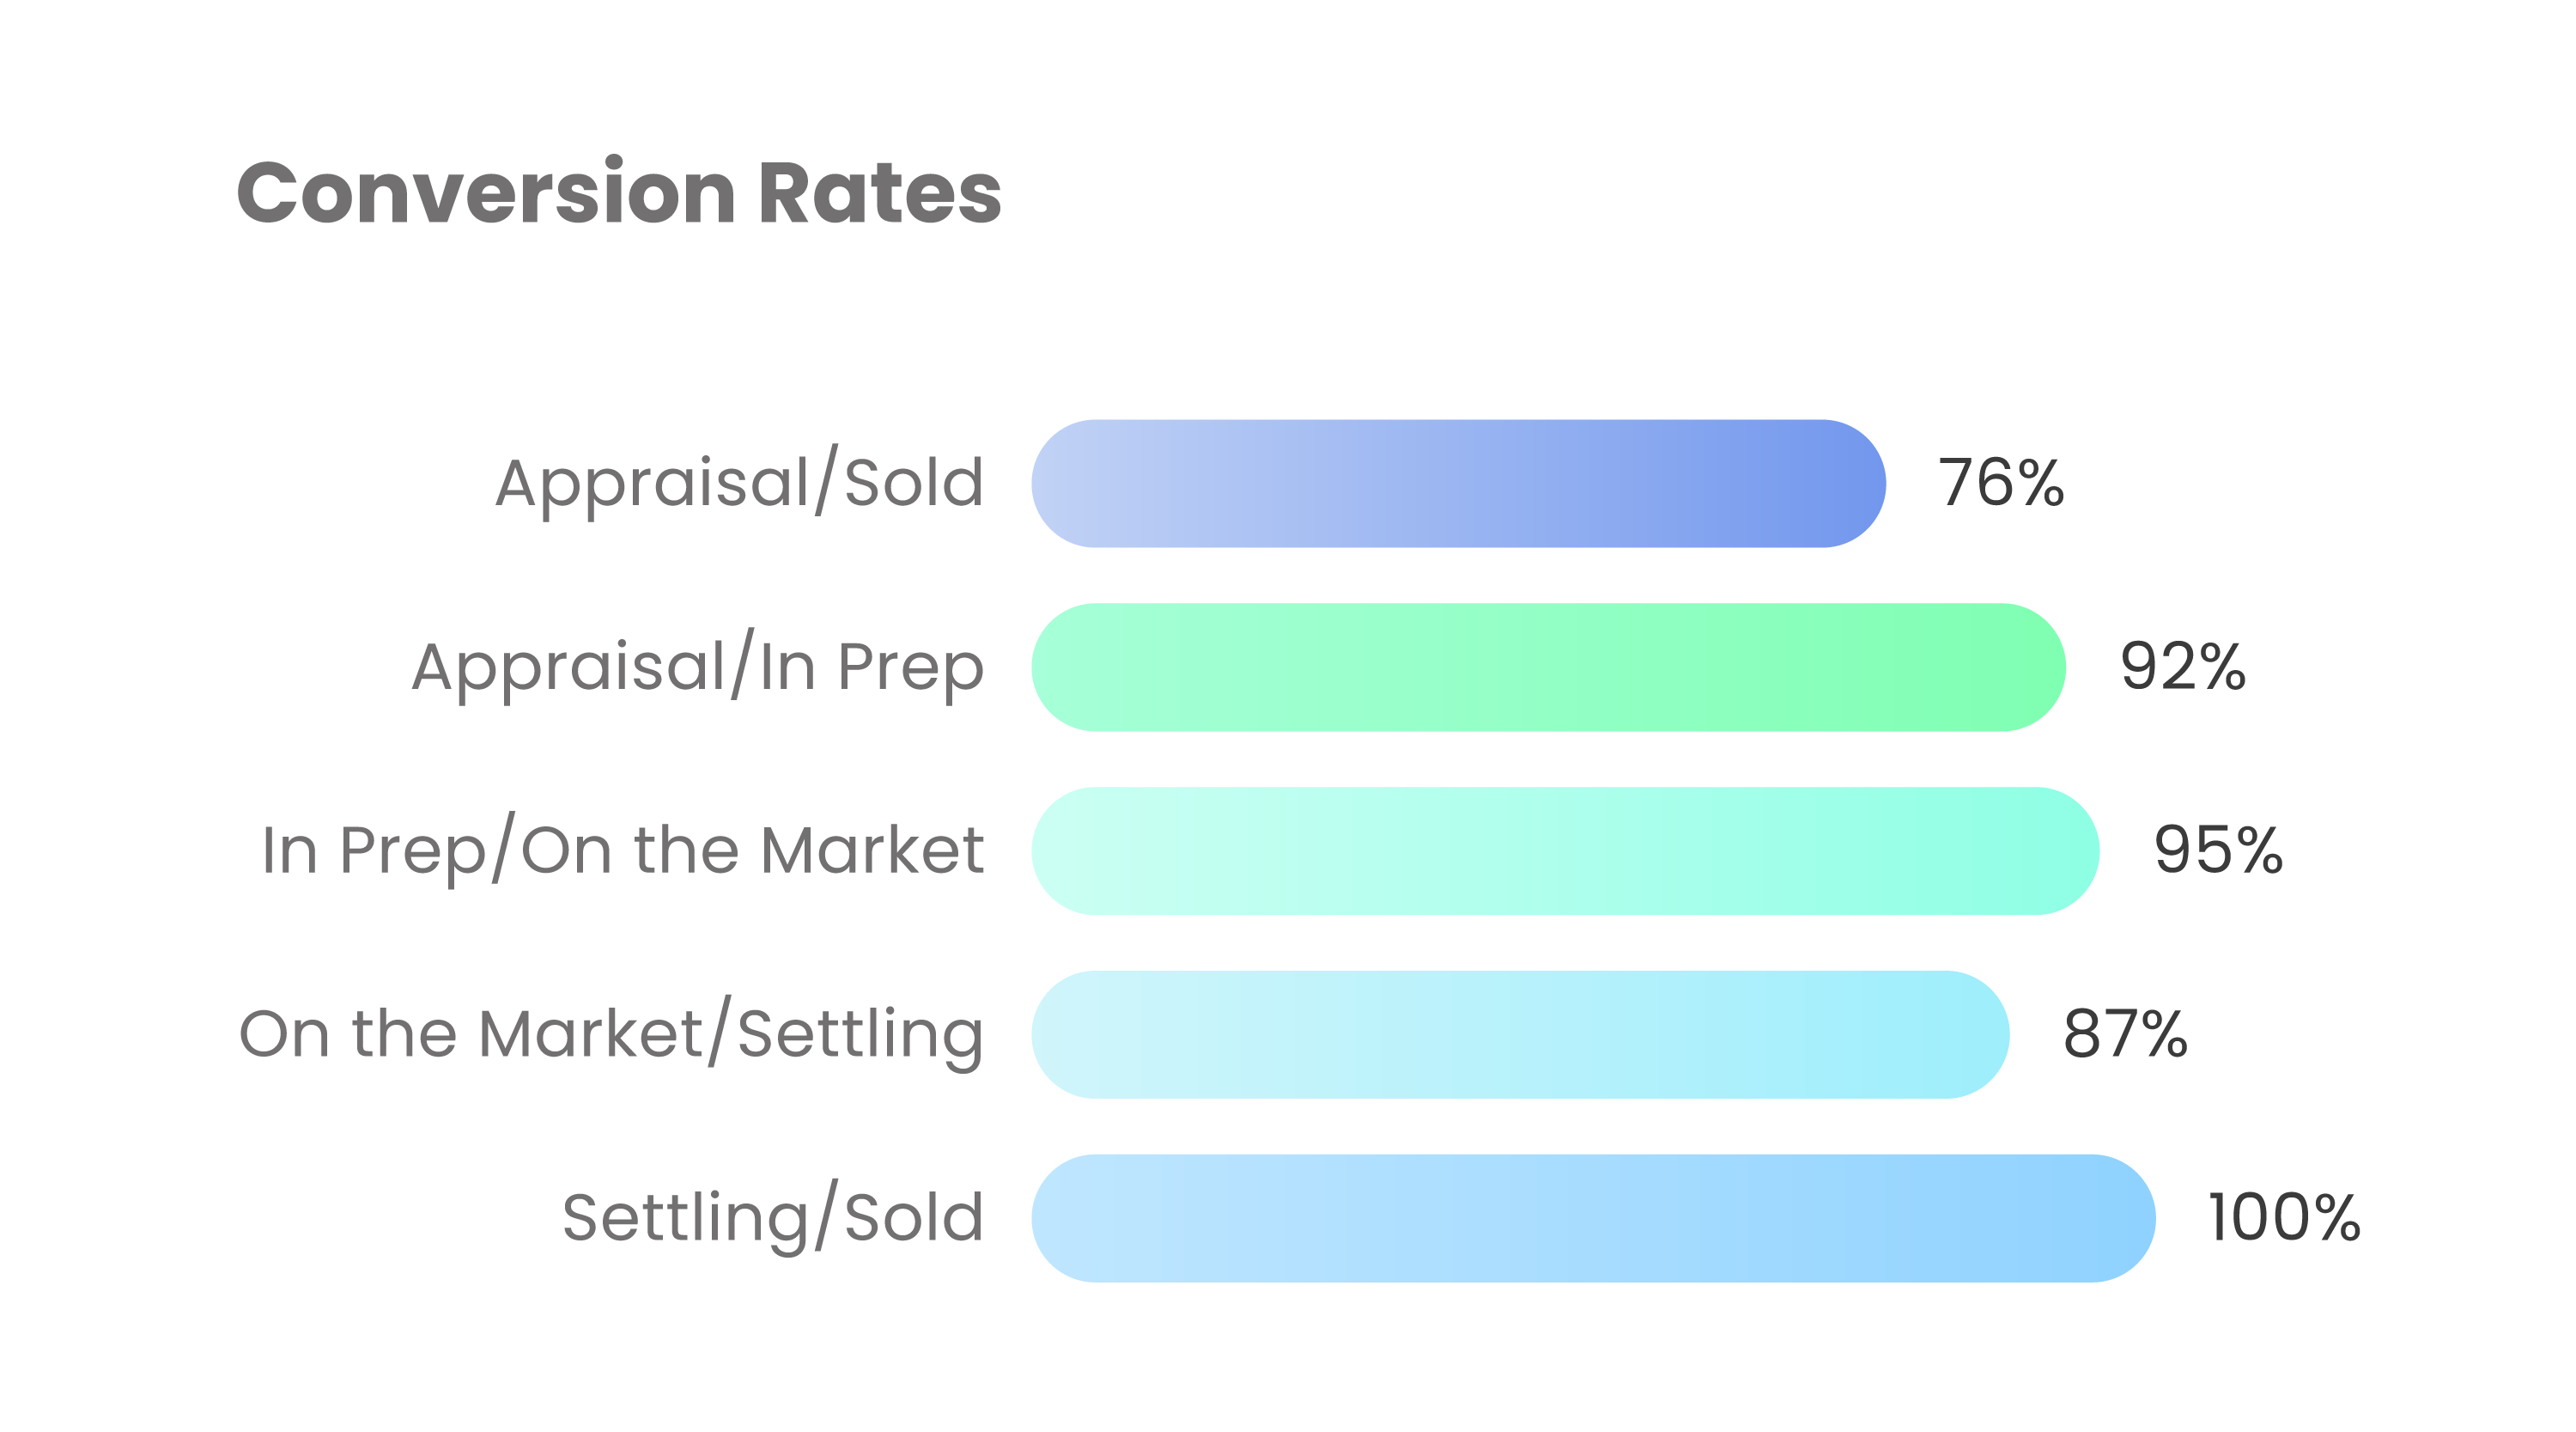The image size is (2576, 1432).
Task: Click the green Appraisal/In Prep bar
Action: point(1548,667)
